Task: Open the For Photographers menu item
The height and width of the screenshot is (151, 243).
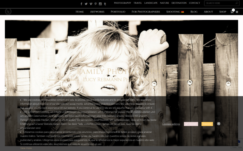Action: (146, 12)
